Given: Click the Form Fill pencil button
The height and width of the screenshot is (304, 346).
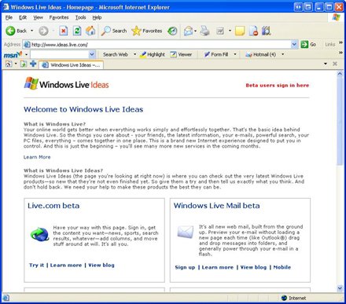Looking at the screenshot, I should pyautogui.click(x=216, y=54).
